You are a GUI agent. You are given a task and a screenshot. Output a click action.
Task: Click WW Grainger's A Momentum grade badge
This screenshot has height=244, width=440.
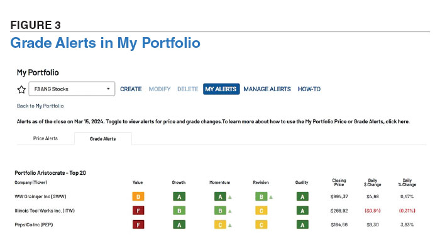(x=220, y=197)
